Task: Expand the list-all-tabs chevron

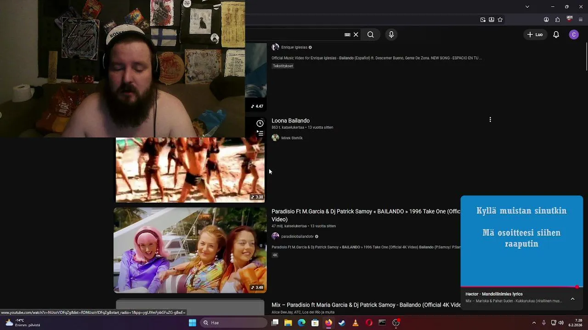Action: point(527,6)
